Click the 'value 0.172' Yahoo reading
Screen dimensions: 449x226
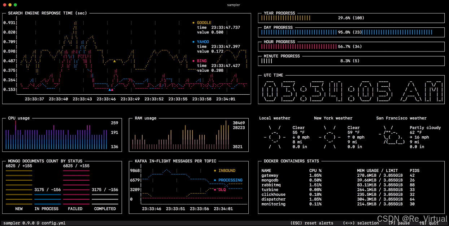pos(210,51)
